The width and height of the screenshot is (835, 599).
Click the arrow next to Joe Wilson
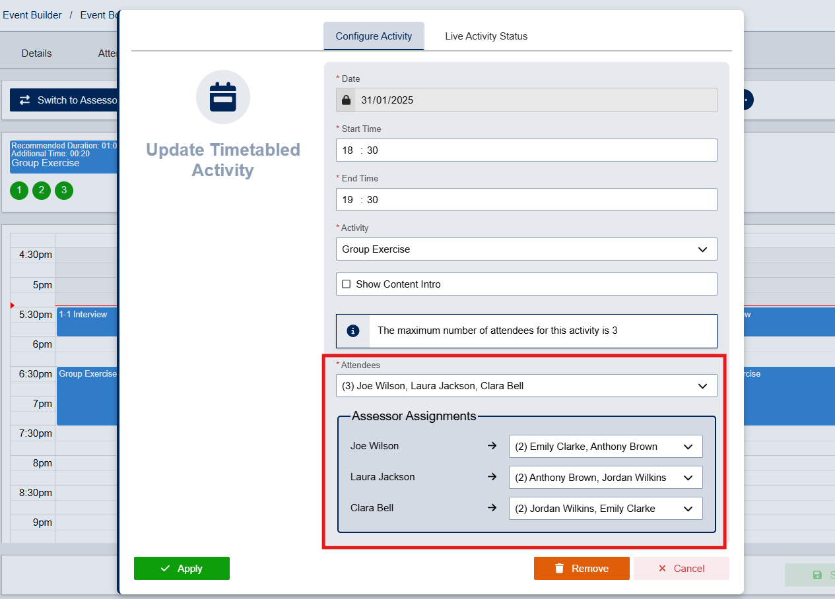(492, 446)
